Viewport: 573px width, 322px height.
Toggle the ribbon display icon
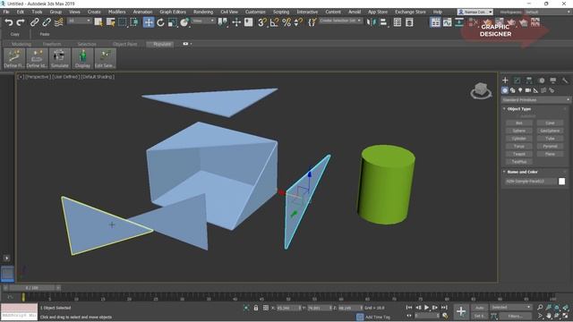point(435,22)
